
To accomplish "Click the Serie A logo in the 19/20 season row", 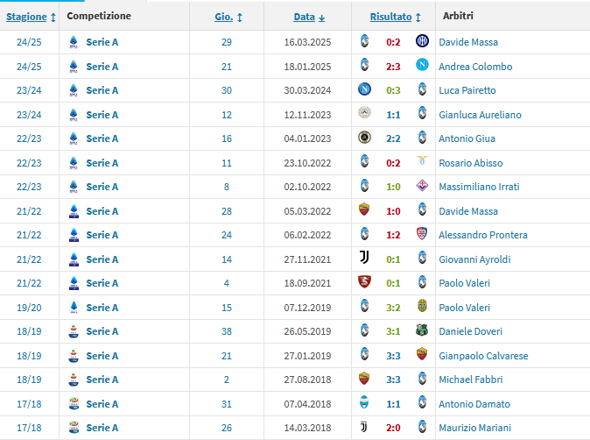I will (x=74, y=307).
